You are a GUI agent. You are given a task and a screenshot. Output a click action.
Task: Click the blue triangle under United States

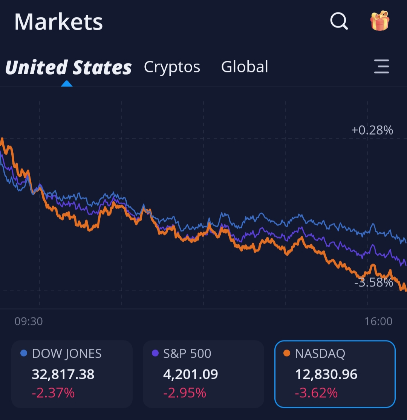[67, 83]
